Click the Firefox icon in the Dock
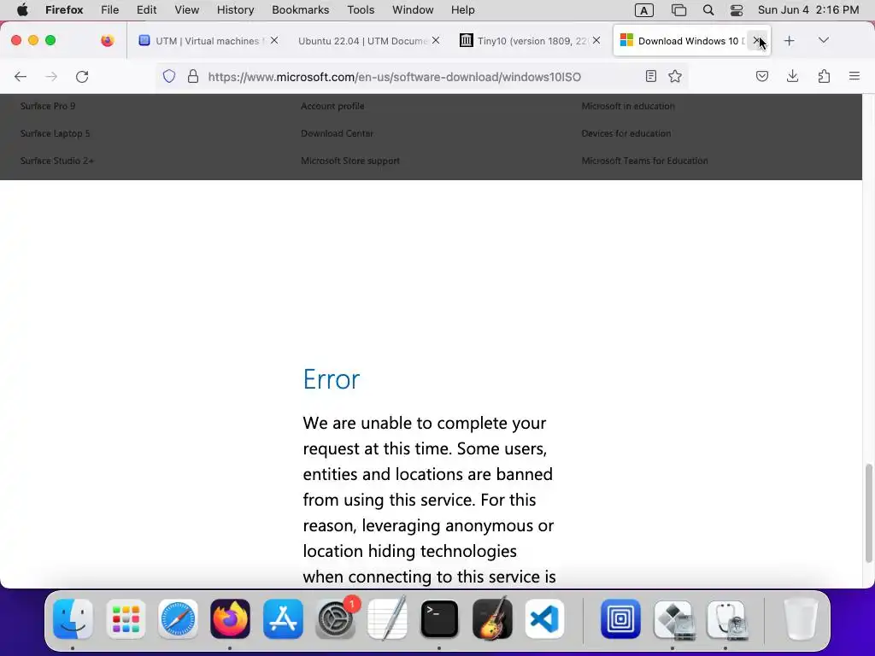 tap(231, 619)
